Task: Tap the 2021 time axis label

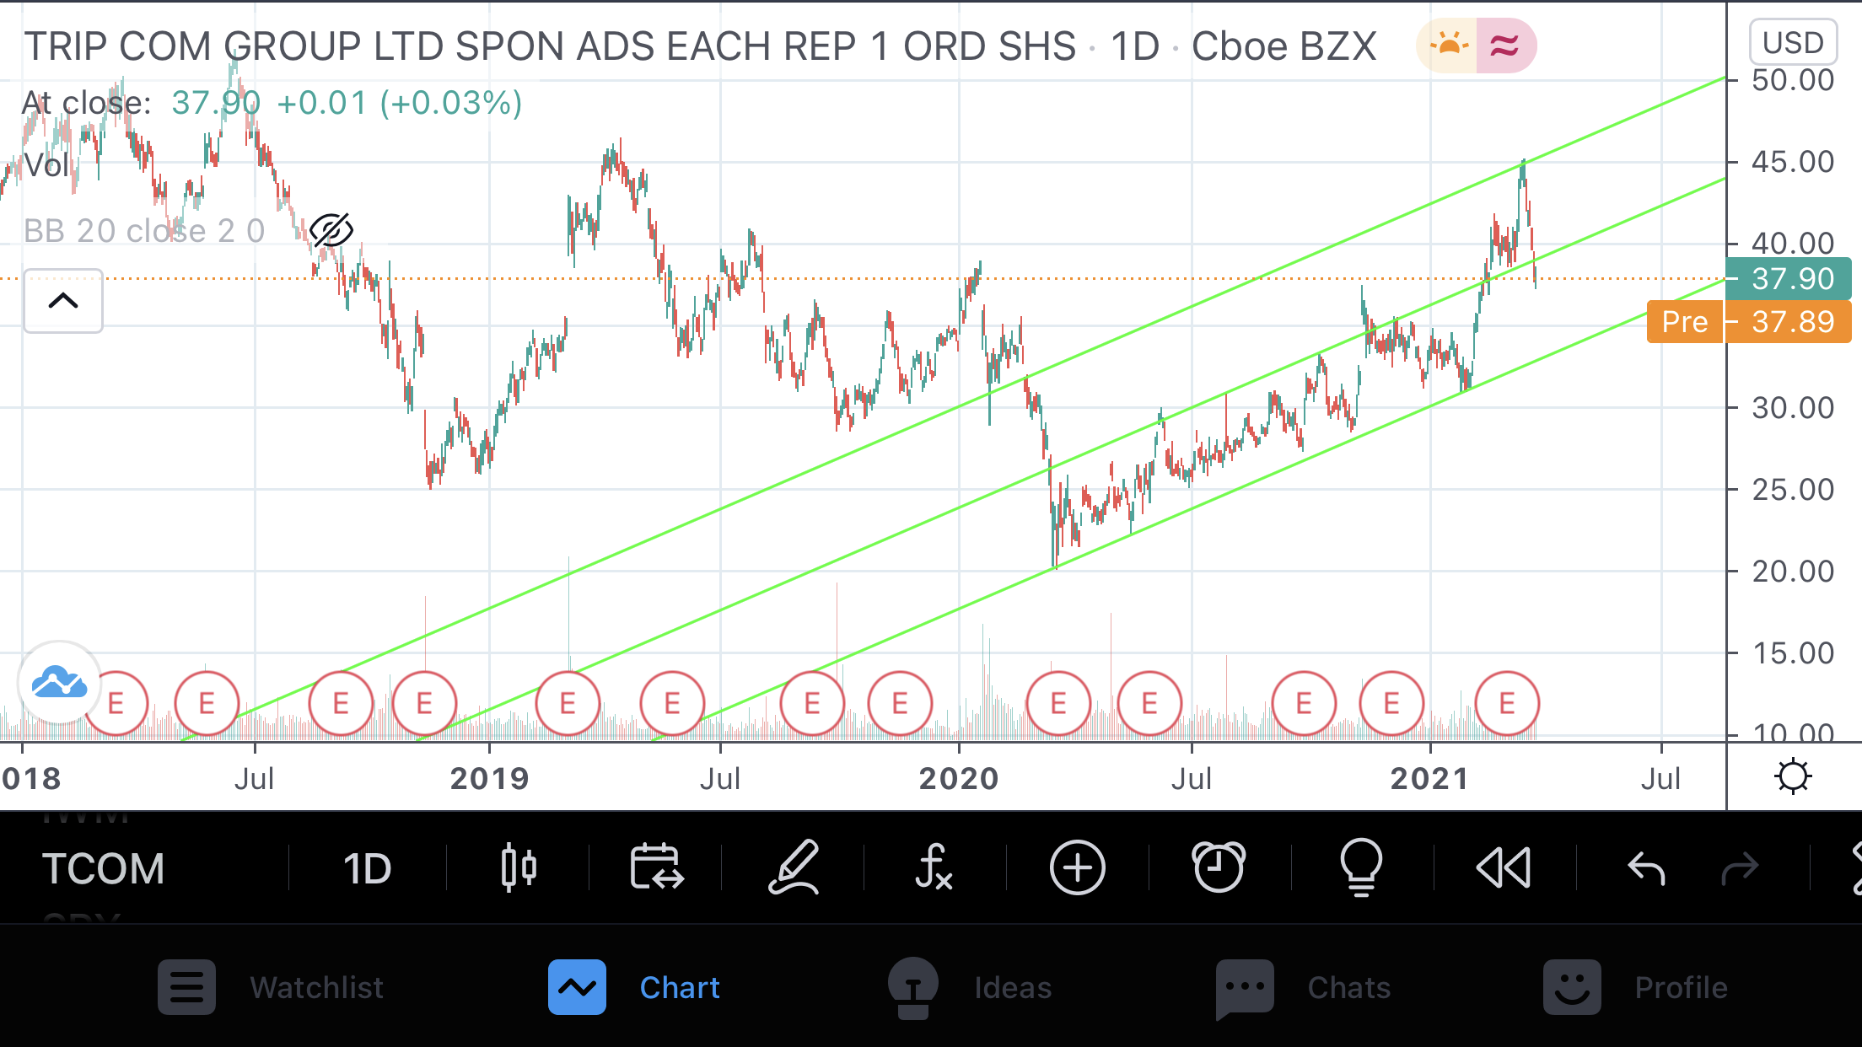Action: coord(1430,778)
